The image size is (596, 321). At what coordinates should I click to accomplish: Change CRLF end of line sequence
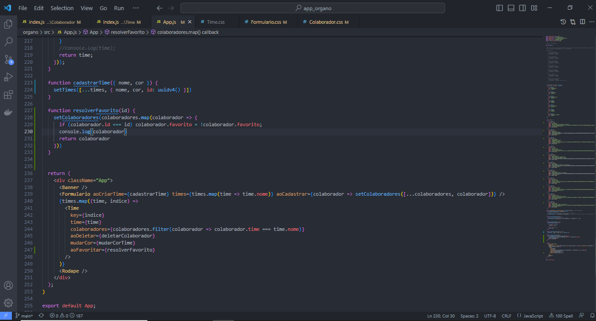click(x=506, y=316)
